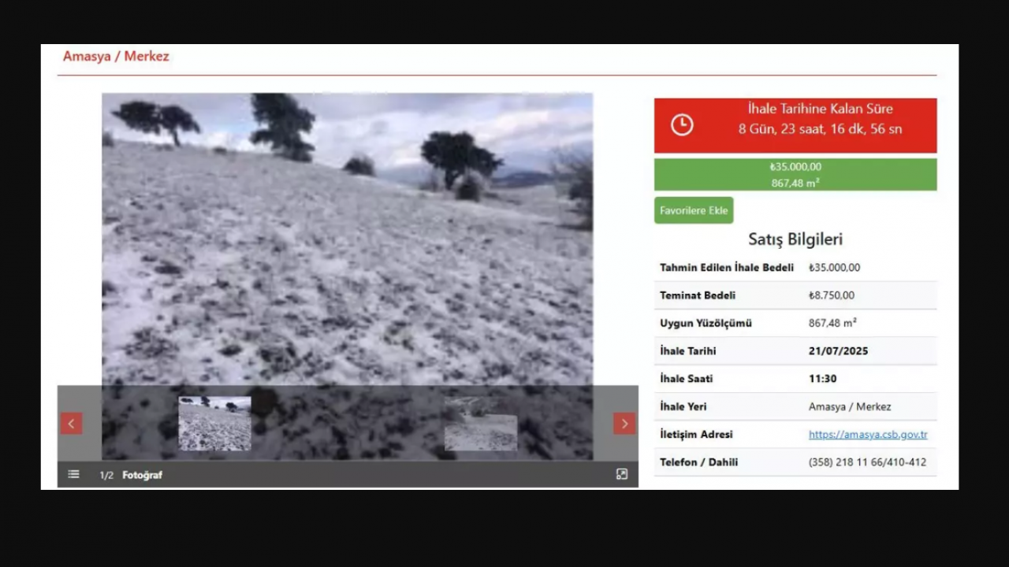Go to the next photo with the right arrow
This screenshot has height=567, width=1009.
[624, 424]
